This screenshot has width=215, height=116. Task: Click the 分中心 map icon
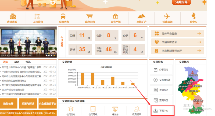pos(193,16)
